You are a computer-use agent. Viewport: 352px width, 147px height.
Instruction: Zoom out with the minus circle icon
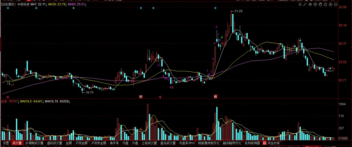pyautogui.click(x=335, y=4)
